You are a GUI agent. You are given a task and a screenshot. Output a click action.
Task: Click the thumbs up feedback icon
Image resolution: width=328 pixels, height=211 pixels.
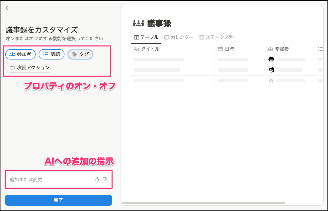click(x=97, y=180)
